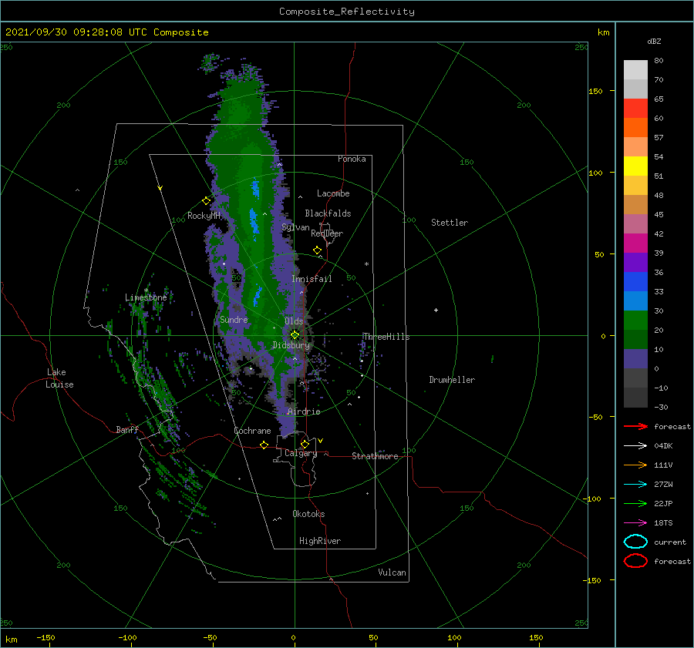
Task: Click the timestamp 2021/09/30 09:28:08 UTC
Action: coord(76,32)
